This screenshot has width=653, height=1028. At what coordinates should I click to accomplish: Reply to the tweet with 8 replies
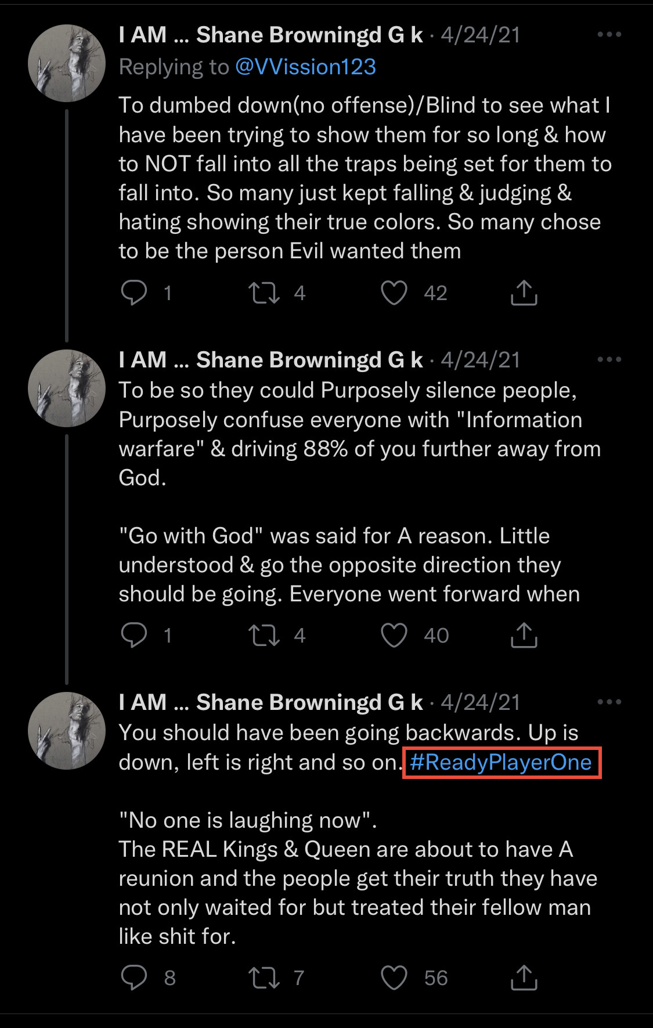tap(134, 977)
